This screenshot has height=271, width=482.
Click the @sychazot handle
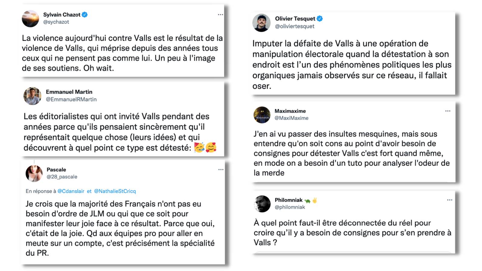[56, 22]
